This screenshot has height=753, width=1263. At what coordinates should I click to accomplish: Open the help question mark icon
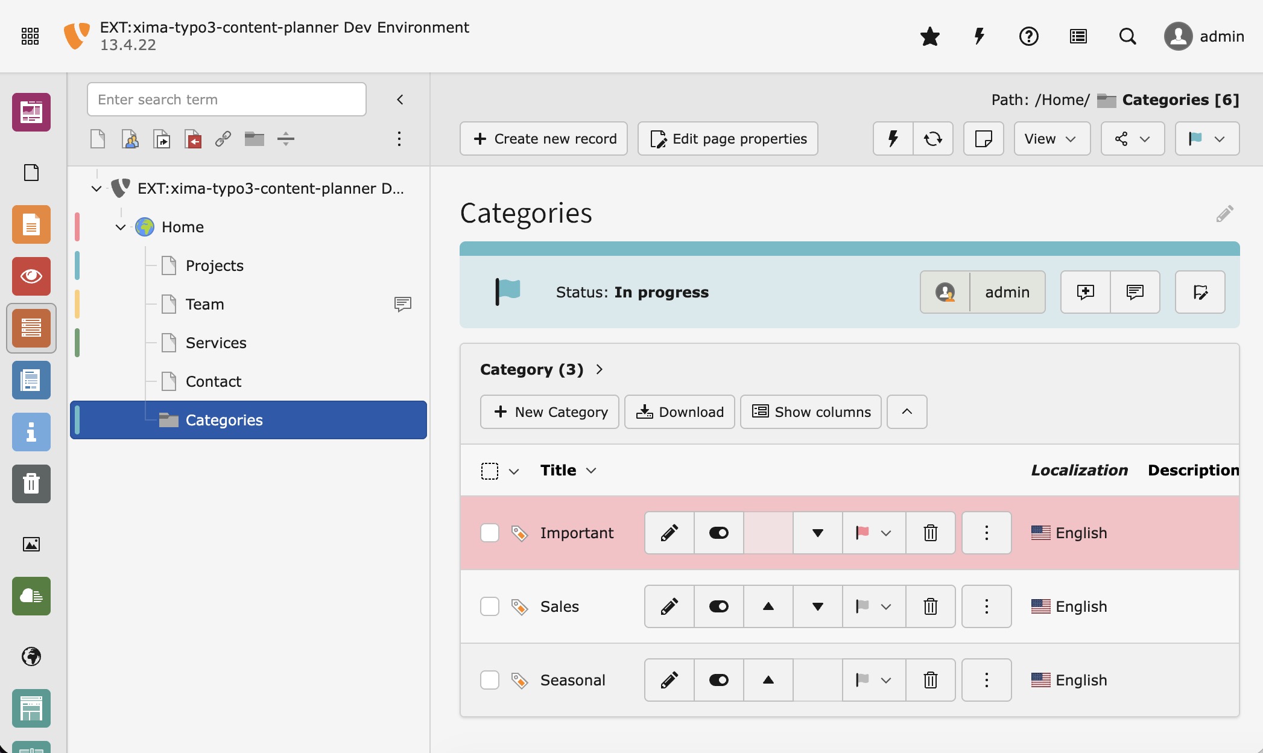tap(1028, 37)
